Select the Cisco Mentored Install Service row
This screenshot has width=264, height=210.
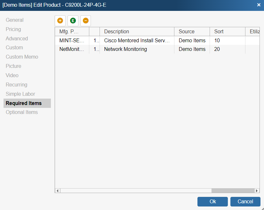(x=137, y=41)
